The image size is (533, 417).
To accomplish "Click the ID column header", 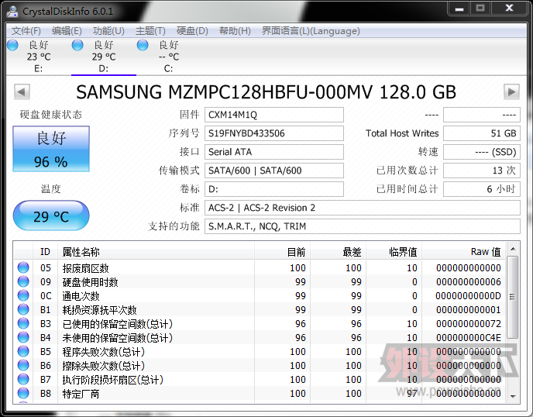I will [45, 252].
